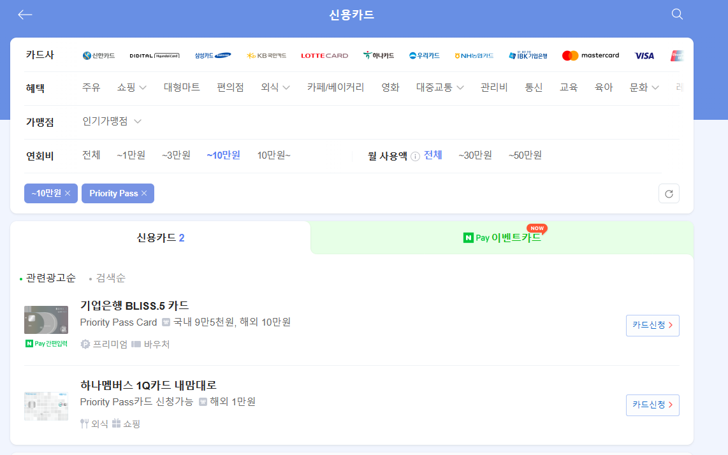The height and width of the screenshot is (455, 728).
Task: Expand the 쇼핑 benefit dropdown
Action: pyautogui.click(x=132, y=87)
